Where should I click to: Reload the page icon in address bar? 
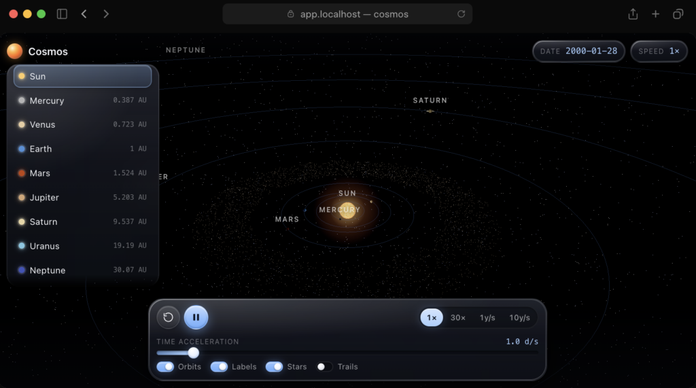tap(462, 14)
